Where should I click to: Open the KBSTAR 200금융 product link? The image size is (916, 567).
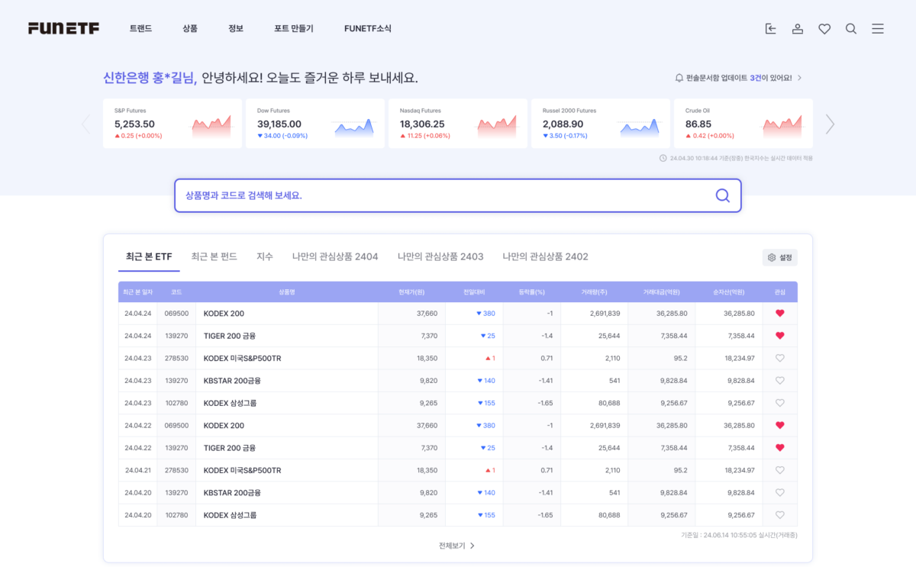click(x=232, y=381)
